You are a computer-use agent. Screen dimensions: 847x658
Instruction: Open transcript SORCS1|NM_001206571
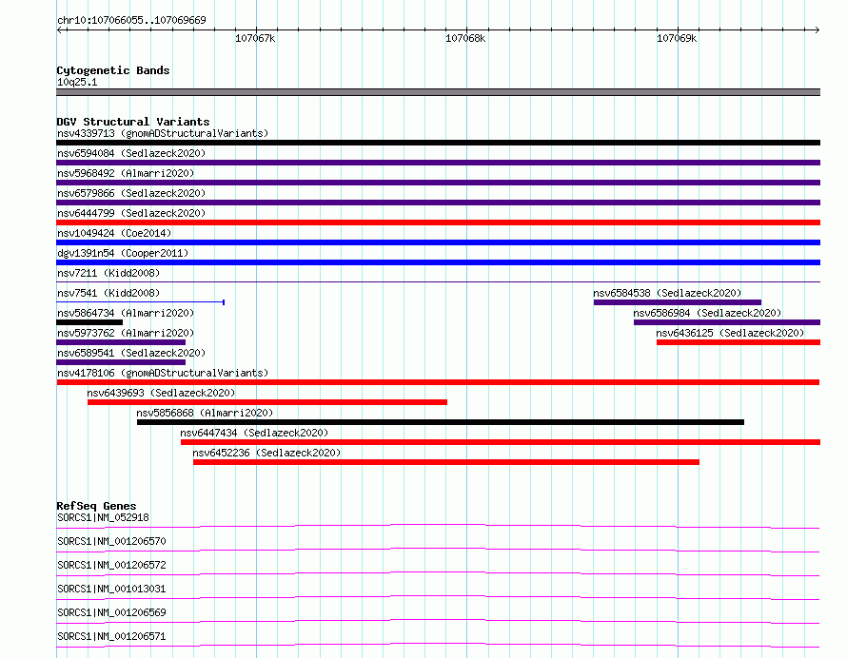(111, 636)
